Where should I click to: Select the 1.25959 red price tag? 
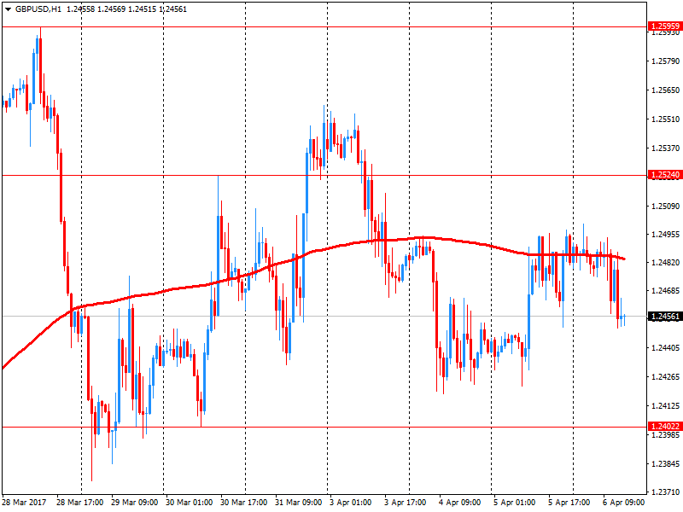click(x=665, y=26)
